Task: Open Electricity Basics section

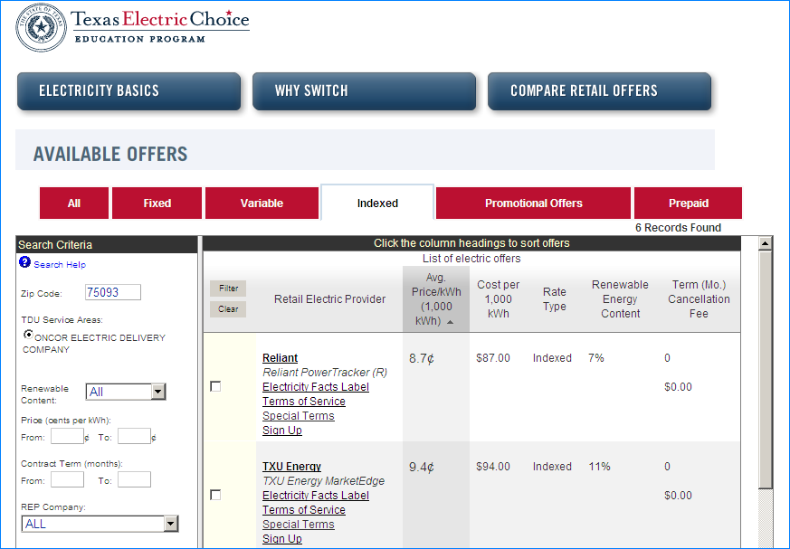Action: click(x=129, y=91)
